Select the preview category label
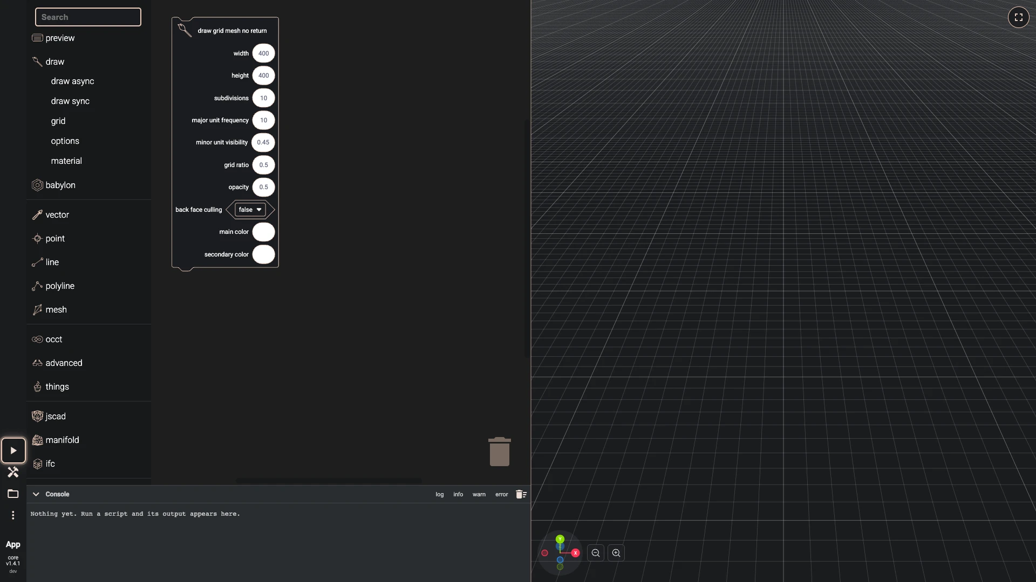 pyautogui.click(x=60, y=38)
